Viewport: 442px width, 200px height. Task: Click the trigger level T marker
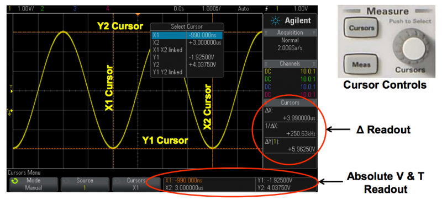11,90
